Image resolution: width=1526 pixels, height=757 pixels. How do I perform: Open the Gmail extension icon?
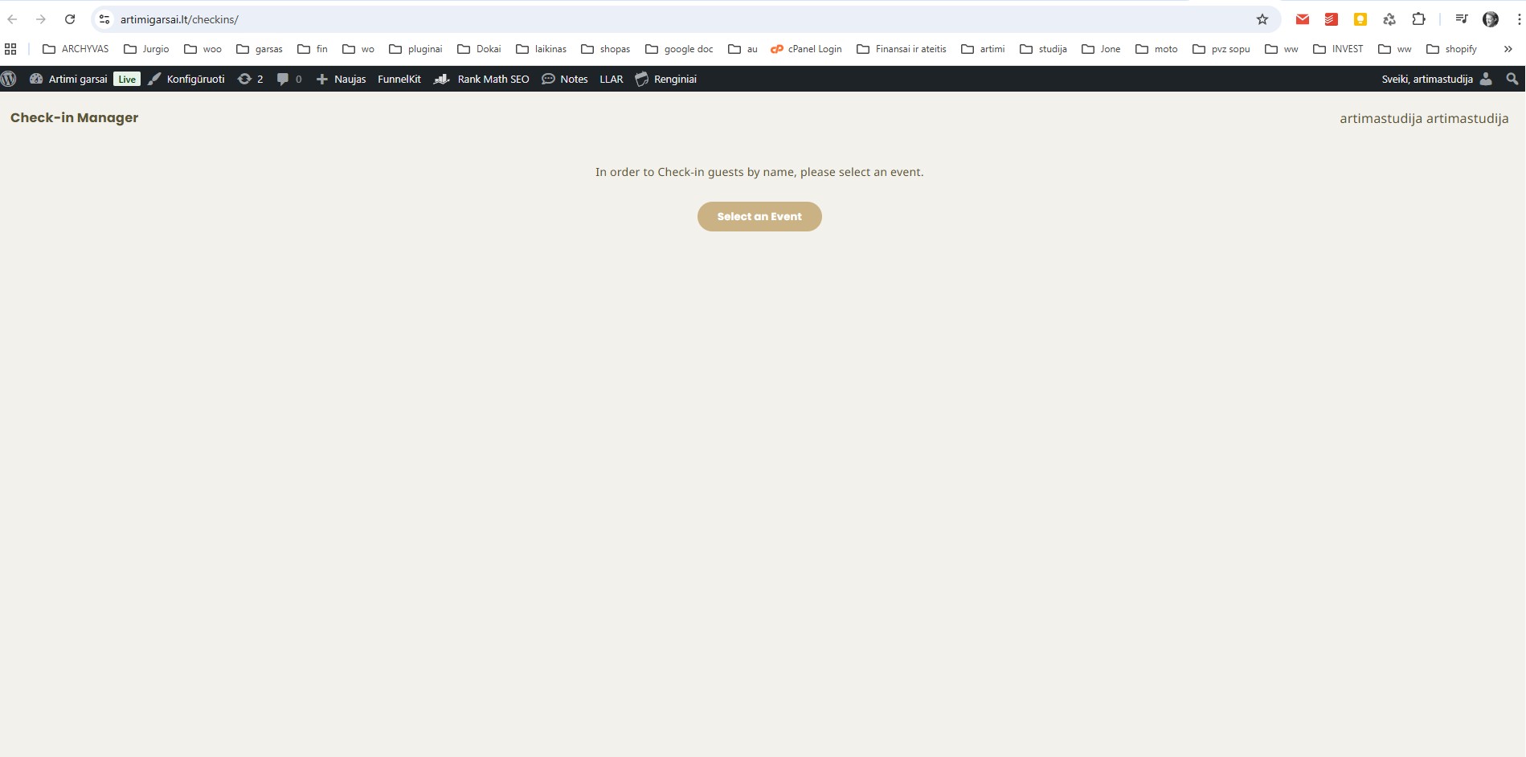point(1302,19)
